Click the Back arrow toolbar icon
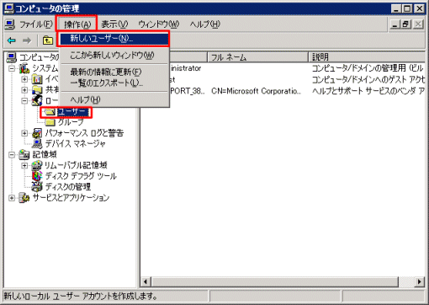This screenshot has height=305, width=429. point(12,40)
